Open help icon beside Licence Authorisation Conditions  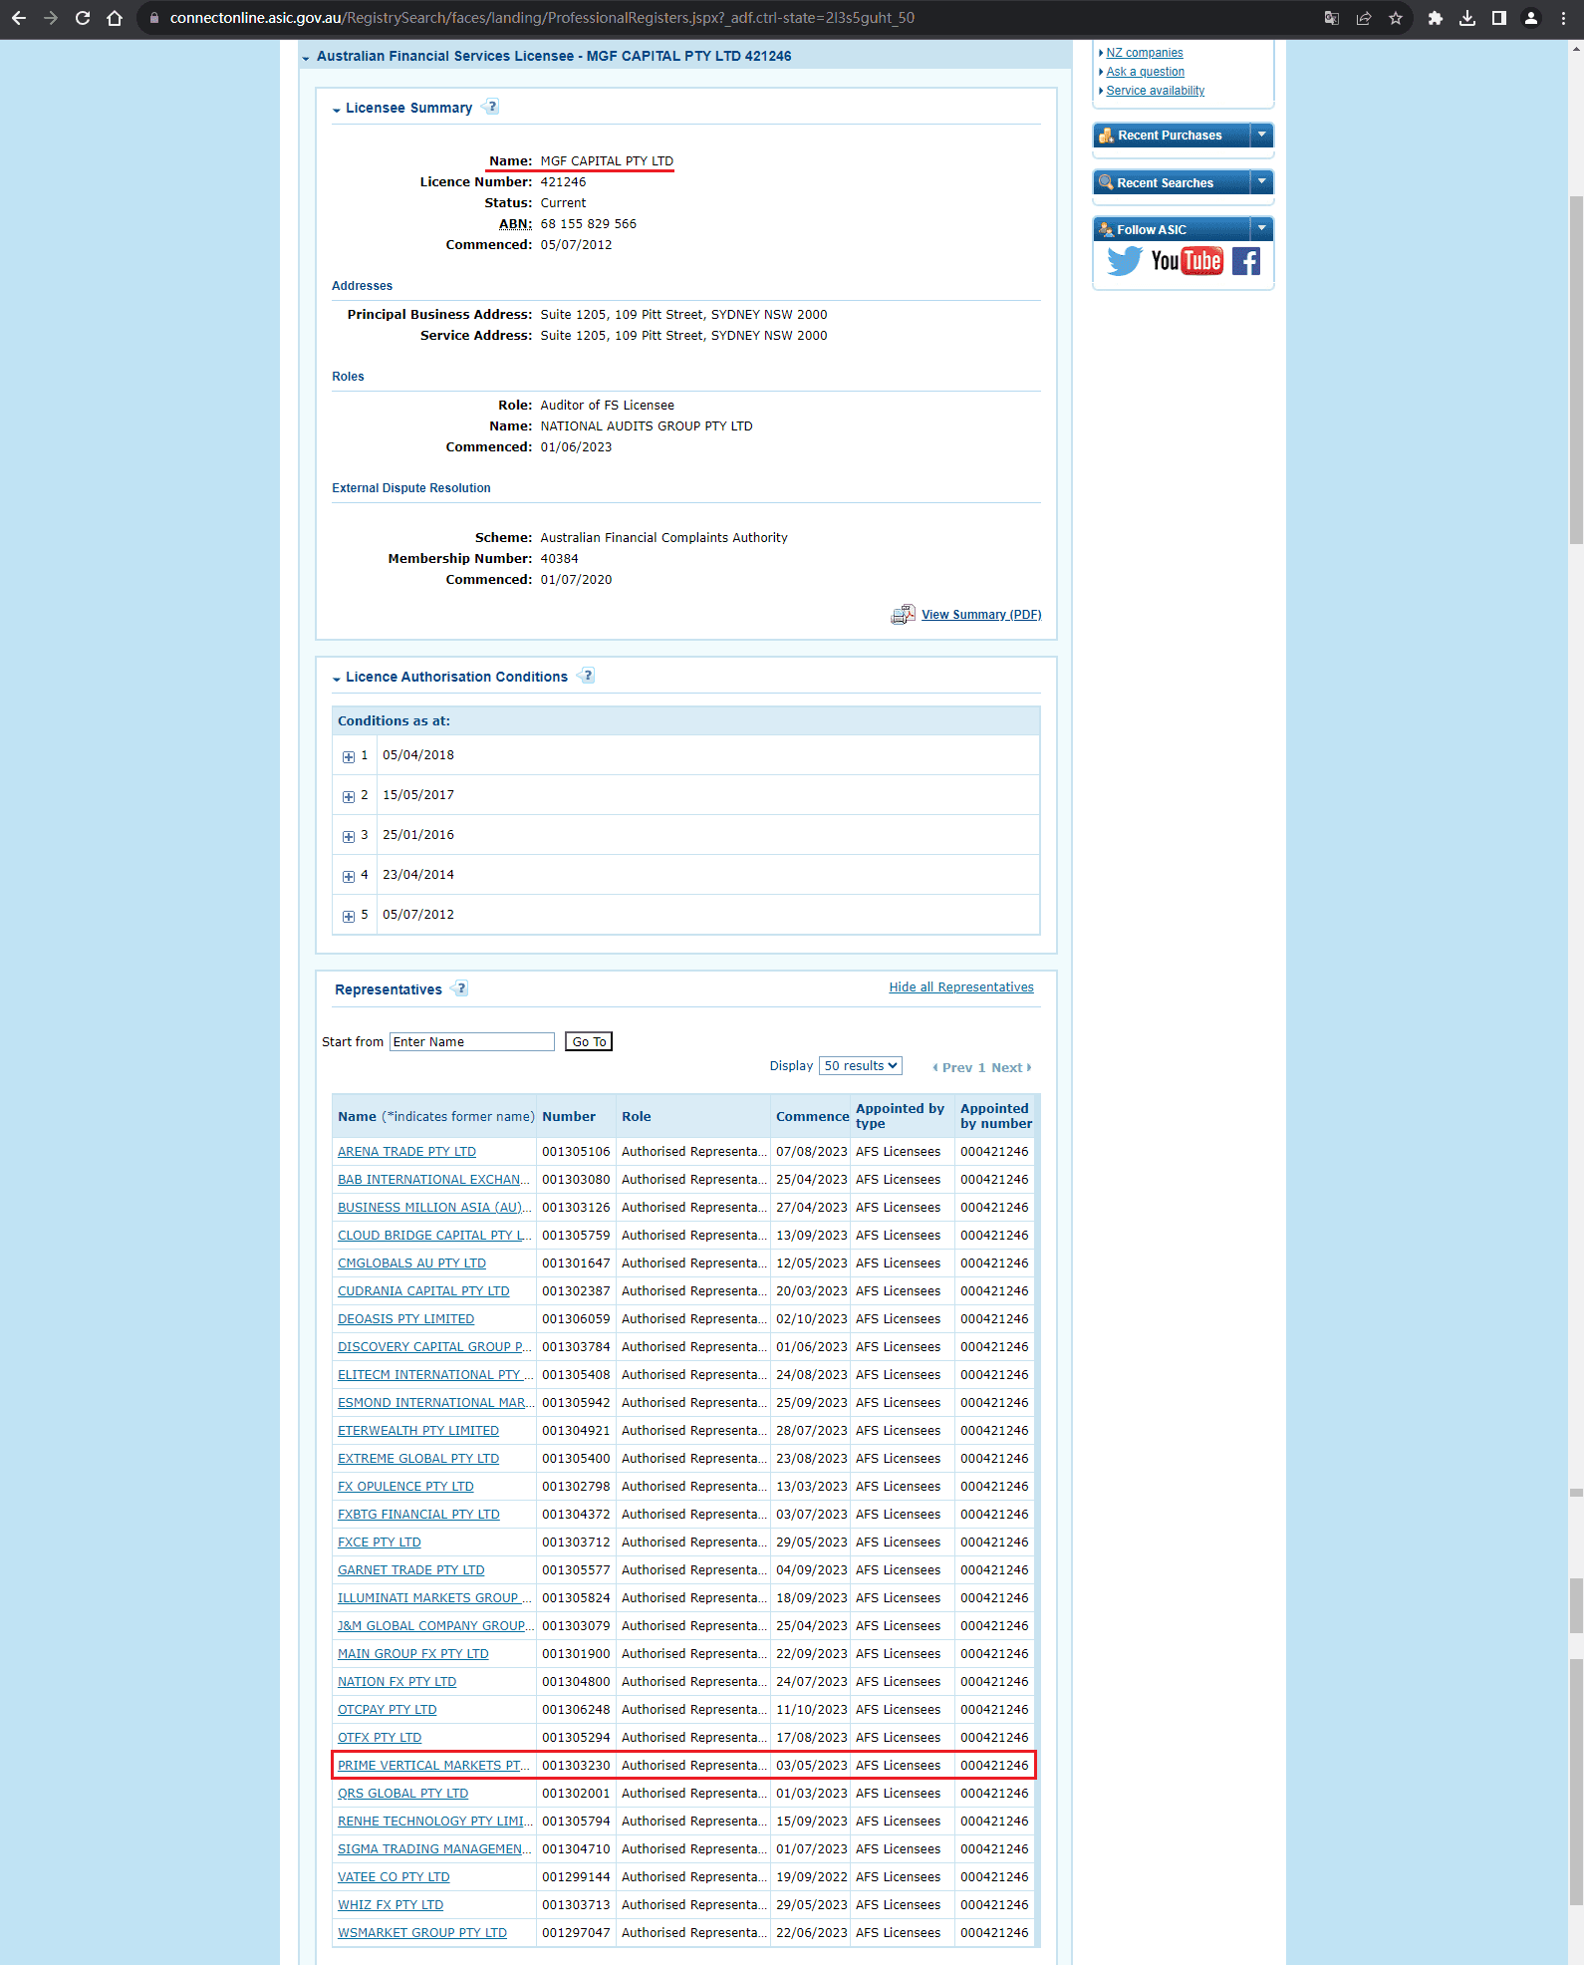(x=586, y=676)
